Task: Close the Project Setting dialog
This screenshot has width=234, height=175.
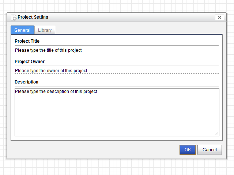Action: click(219, 17)
